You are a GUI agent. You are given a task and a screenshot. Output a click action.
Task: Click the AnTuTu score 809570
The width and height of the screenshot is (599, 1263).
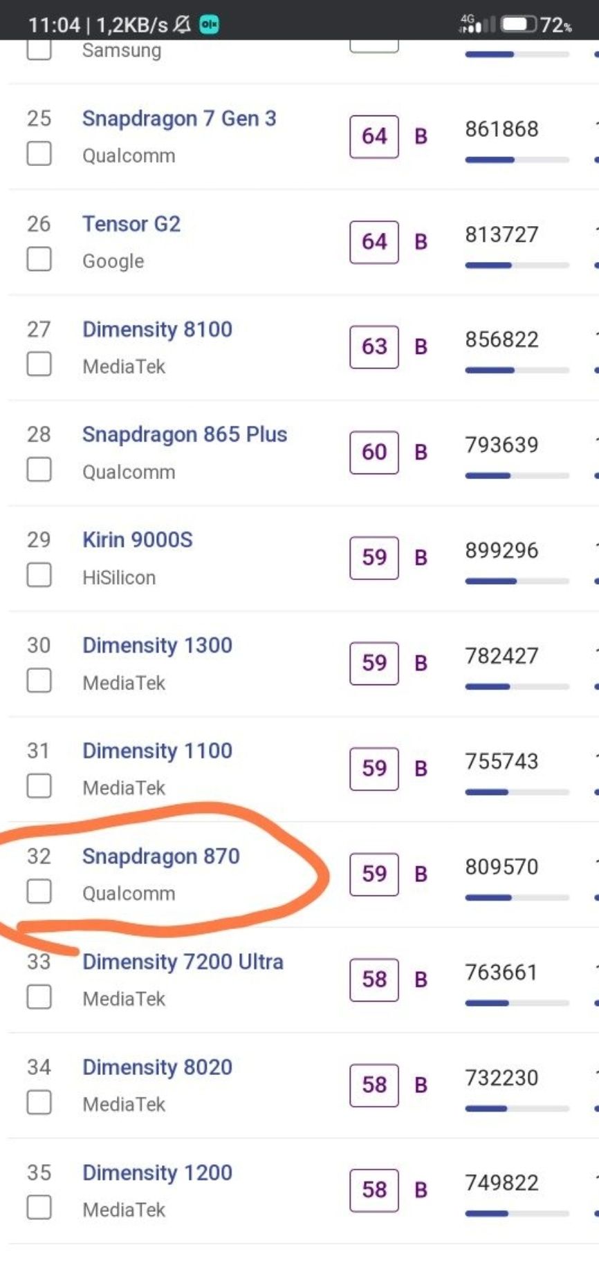coord(501,867)
